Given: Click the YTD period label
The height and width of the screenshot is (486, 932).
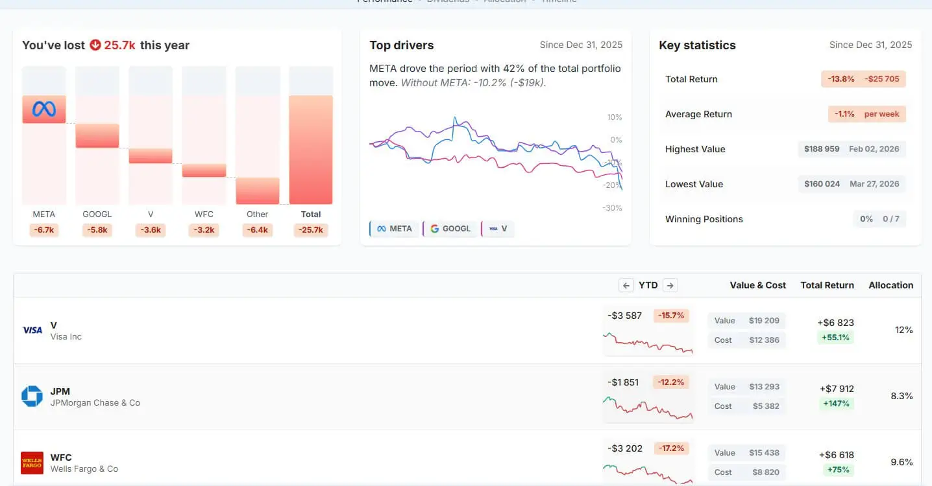Looking at the screenshot, I should (648, 285).
